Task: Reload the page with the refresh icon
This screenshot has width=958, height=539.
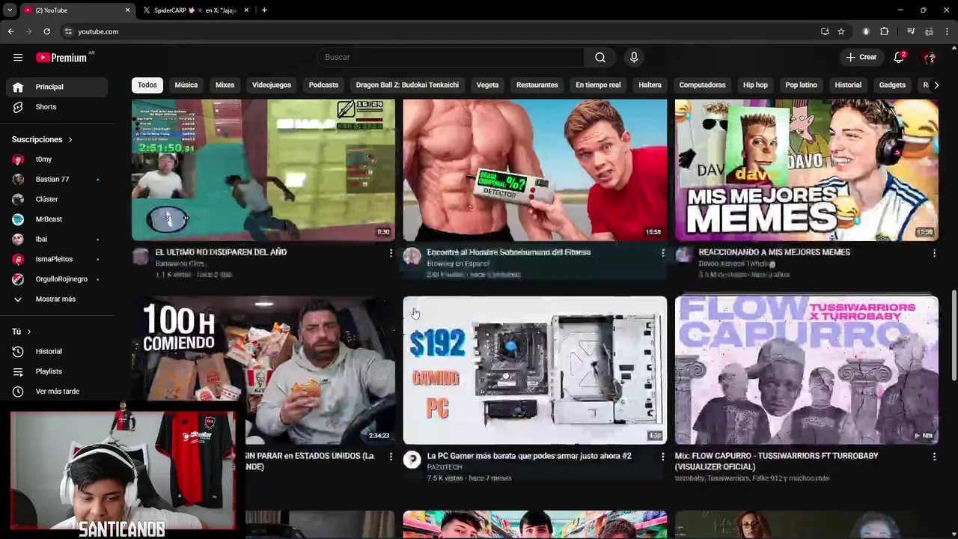Action: [x=46, y=31]
